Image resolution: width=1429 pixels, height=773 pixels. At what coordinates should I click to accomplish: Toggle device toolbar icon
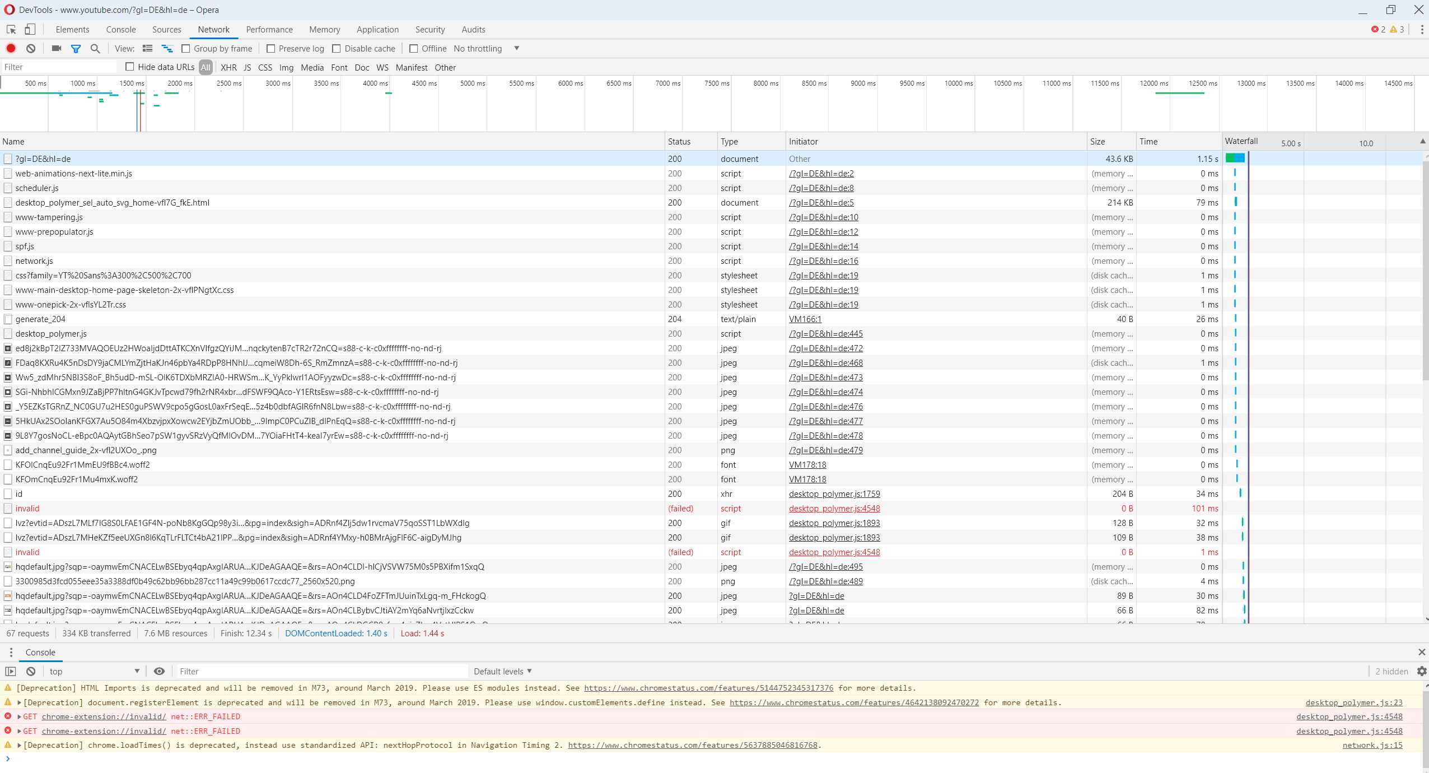(x=30, y=29)
